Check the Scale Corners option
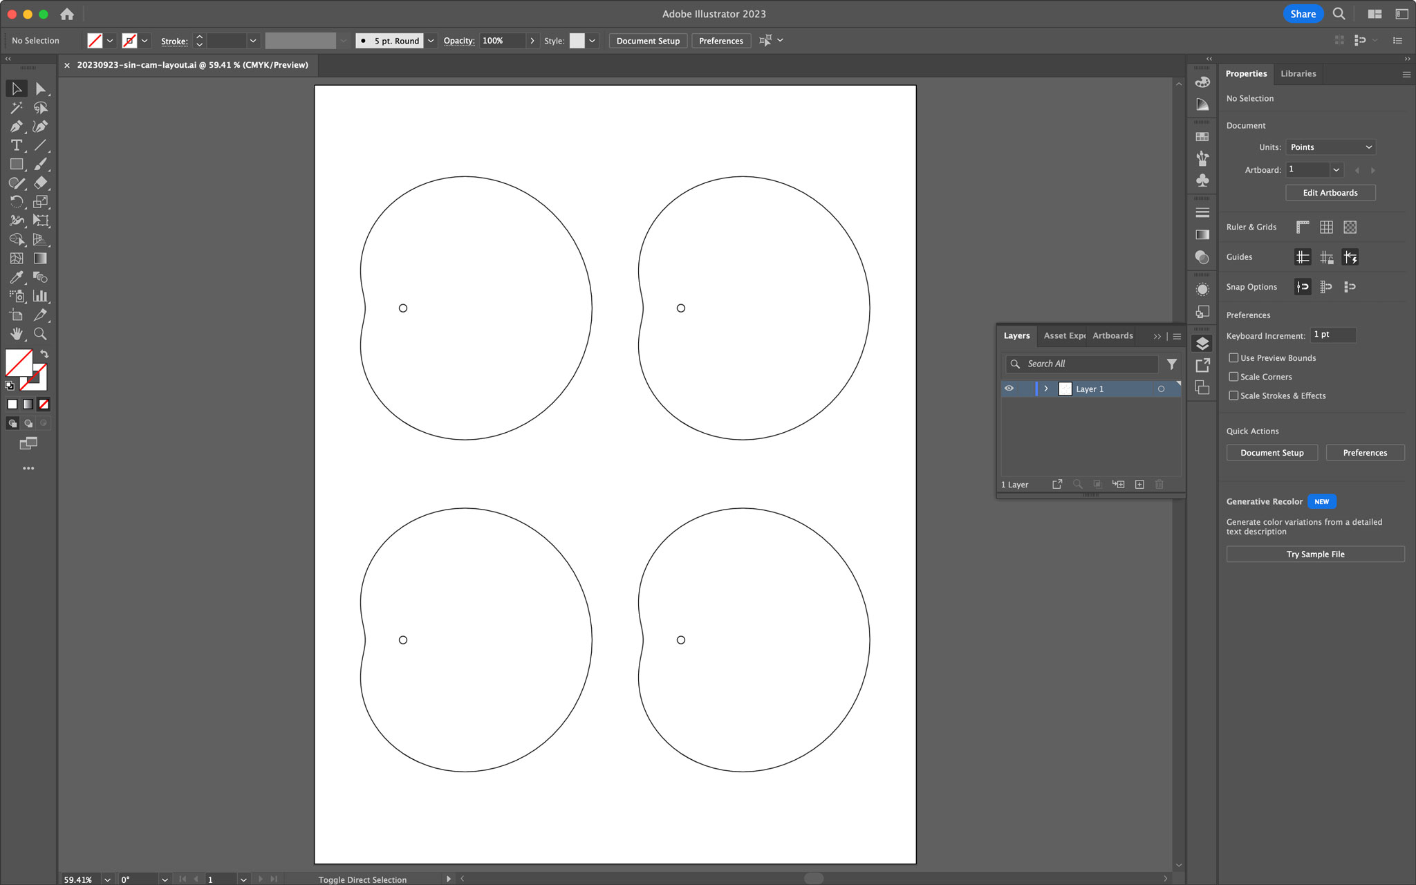The height and width of the screenshot is (885, 1416). [x=1233, y=377]
